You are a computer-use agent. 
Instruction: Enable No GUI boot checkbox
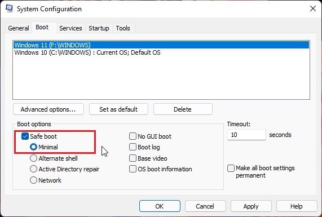[x=133, y=136]
